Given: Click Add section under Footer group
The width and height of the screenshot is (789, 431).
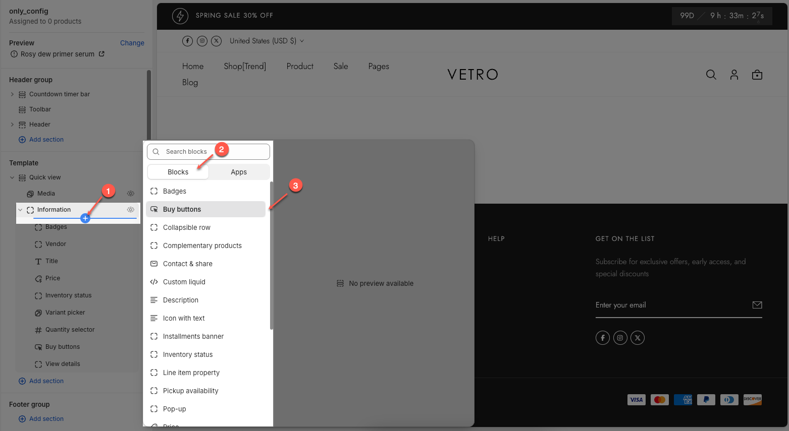Looking at the screenshot, I should (x=46, y=419).
